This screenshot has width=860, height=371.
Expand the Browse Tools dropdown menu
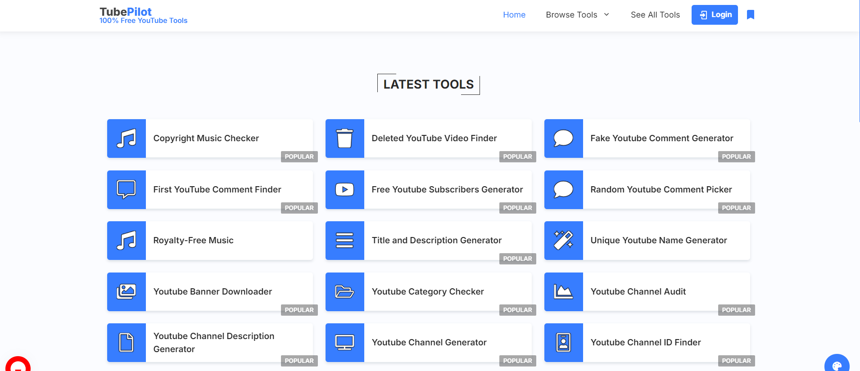pos(577,15)
